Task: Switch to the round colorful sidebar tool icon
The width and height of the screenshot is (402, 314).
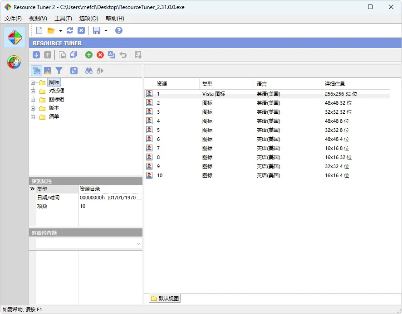Action: (x=14, y=62)
